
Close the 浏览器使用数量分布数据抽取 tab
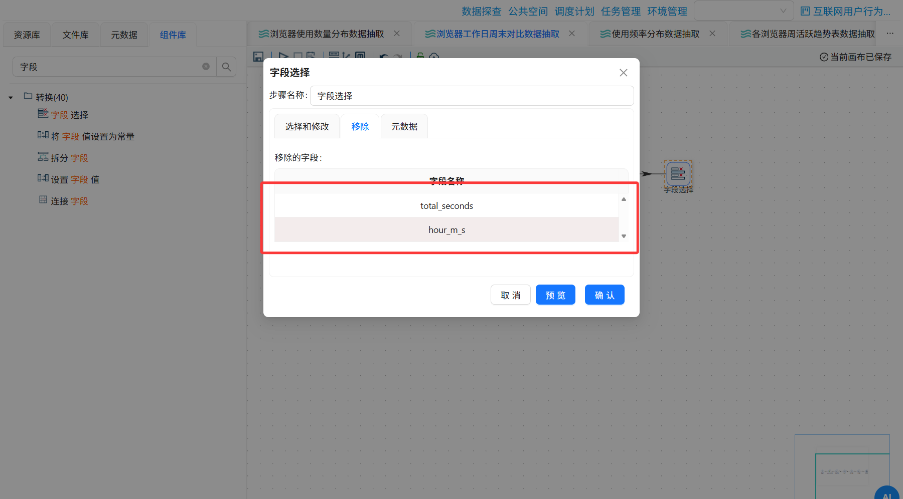397,34
